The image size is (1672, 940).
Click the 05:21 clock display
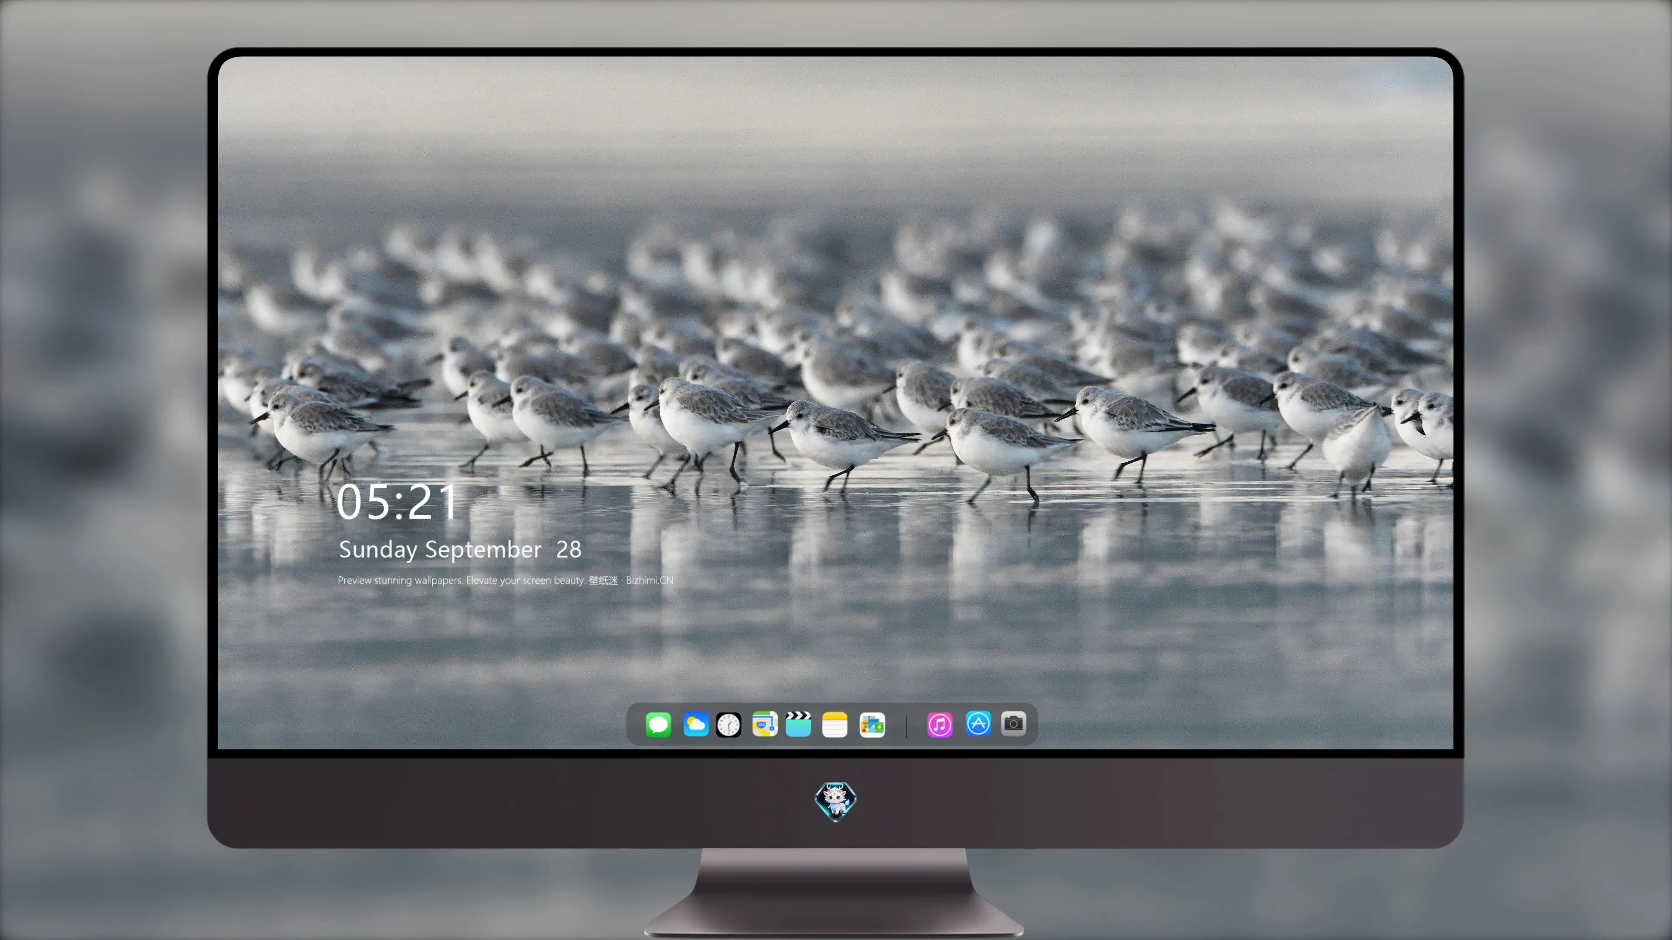coord(397,503)
